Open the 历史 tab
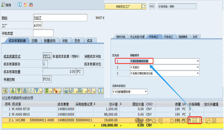The height and width of the screenshot is (130, 224). point(77,41)
